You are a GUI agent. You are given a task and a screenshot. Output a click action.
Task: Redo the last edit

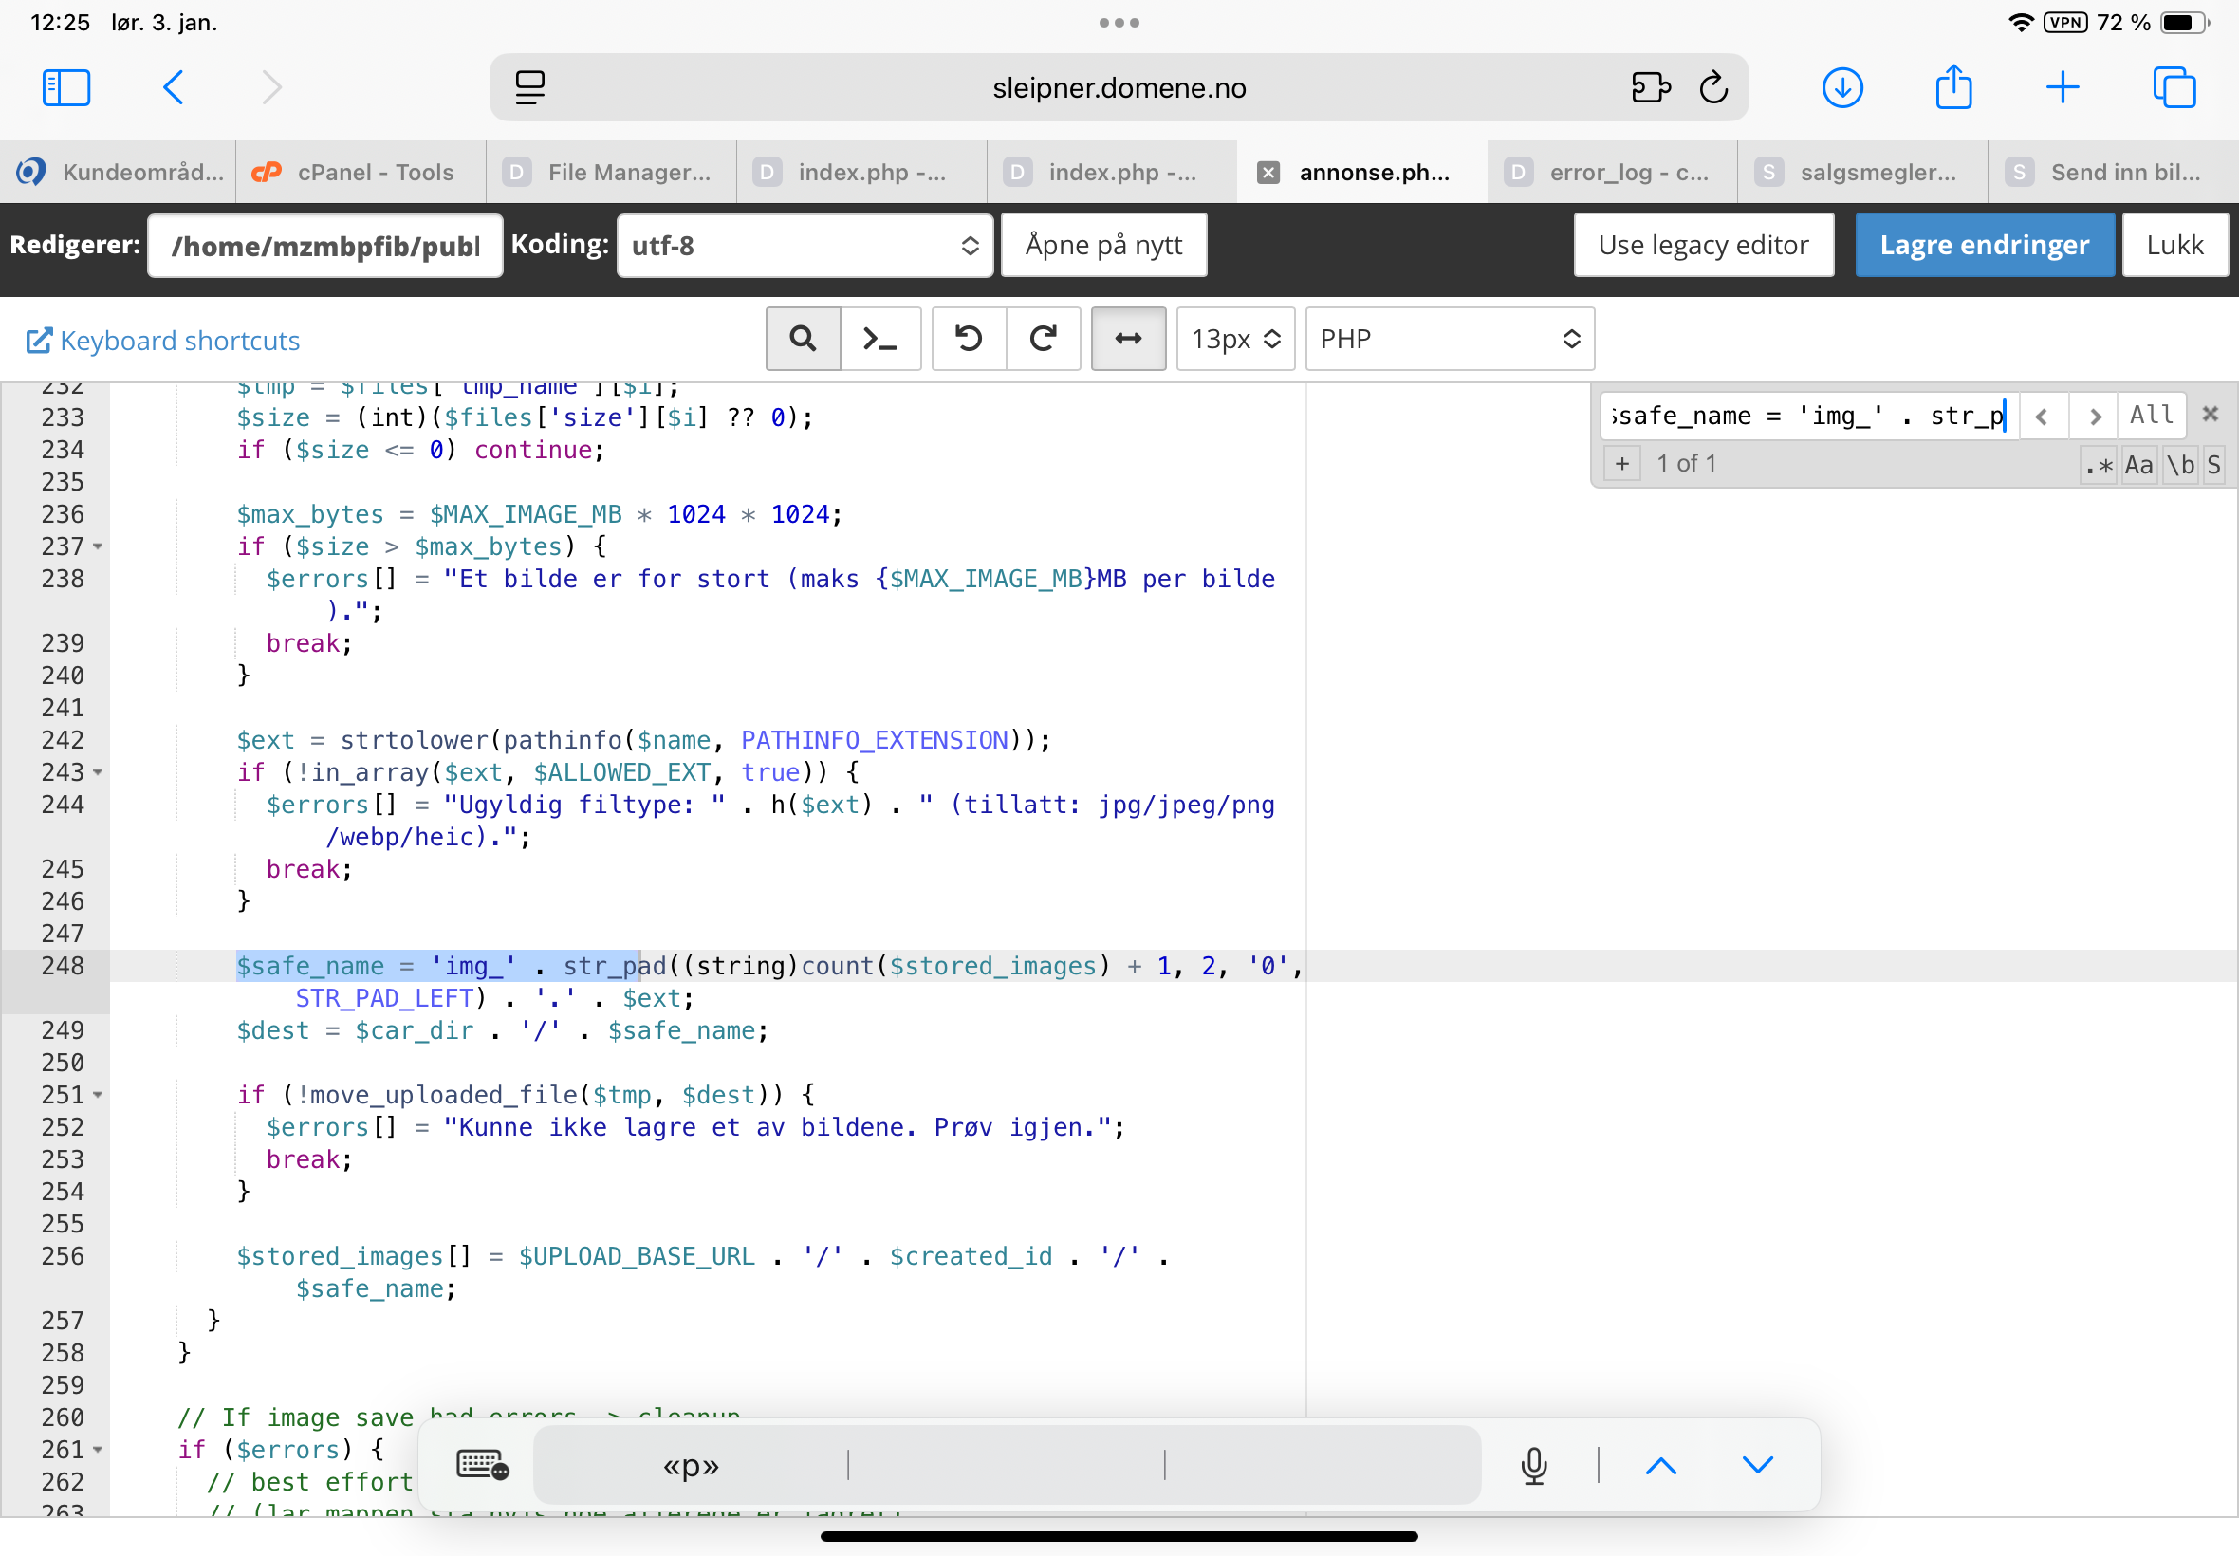click(1043, 339)
